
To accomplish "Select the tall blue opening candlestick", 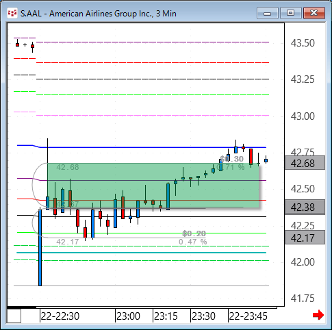I will point(40,247).
